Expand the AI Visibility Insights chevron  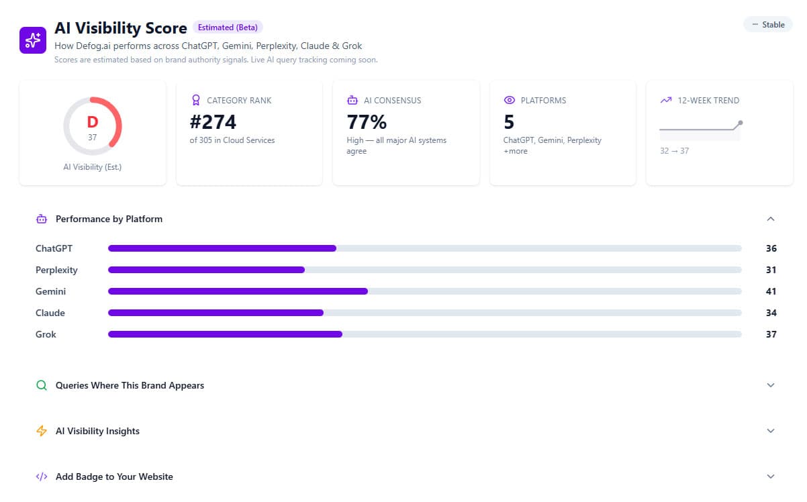coord(771,431)
